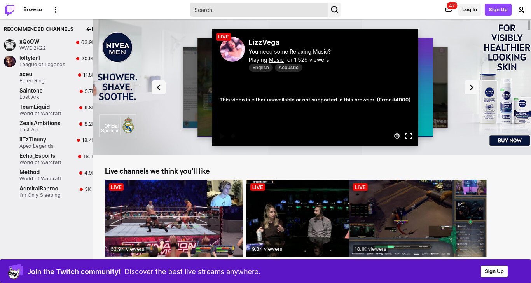Open player settings gear icon

coord(397,136)
